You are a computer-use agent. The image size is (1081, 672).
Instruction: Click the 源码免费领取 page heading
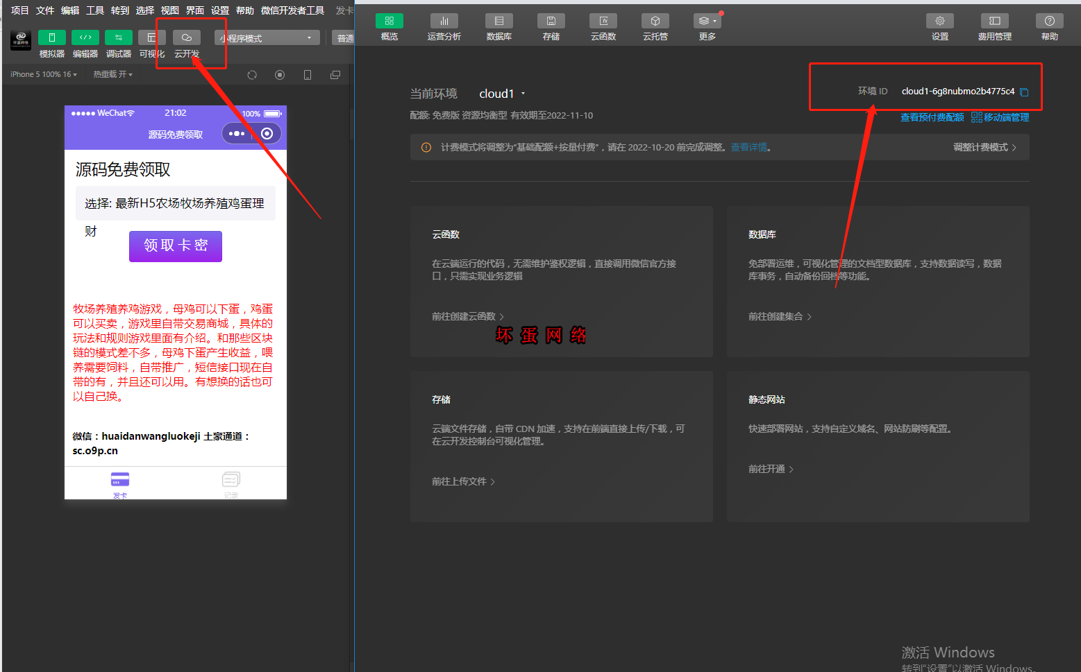pyautogui.click(x=123, y=170)
